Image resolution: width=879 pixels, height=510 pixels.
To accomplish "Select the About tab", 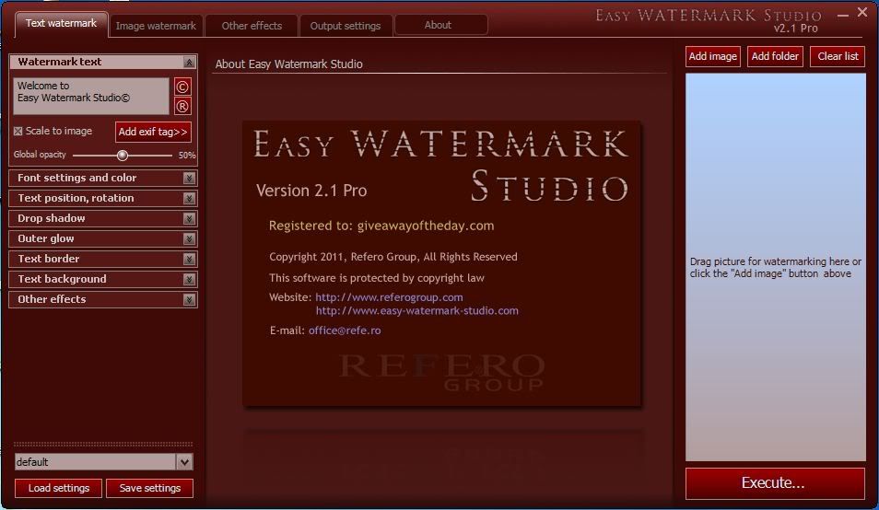I will [440, 25].
